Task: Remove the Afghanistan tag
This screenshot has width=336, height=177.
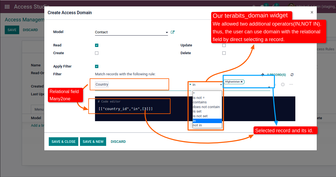Action: 242,82
